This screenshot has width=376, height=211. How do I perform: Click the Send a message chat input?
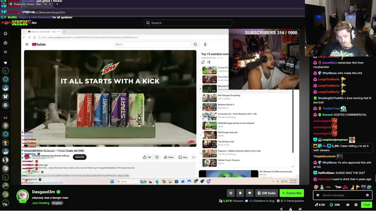343,195
